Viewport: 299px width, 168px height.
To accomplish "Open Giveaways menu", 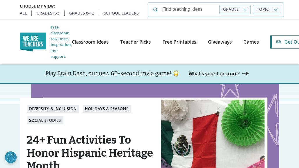I will (220, 42).
